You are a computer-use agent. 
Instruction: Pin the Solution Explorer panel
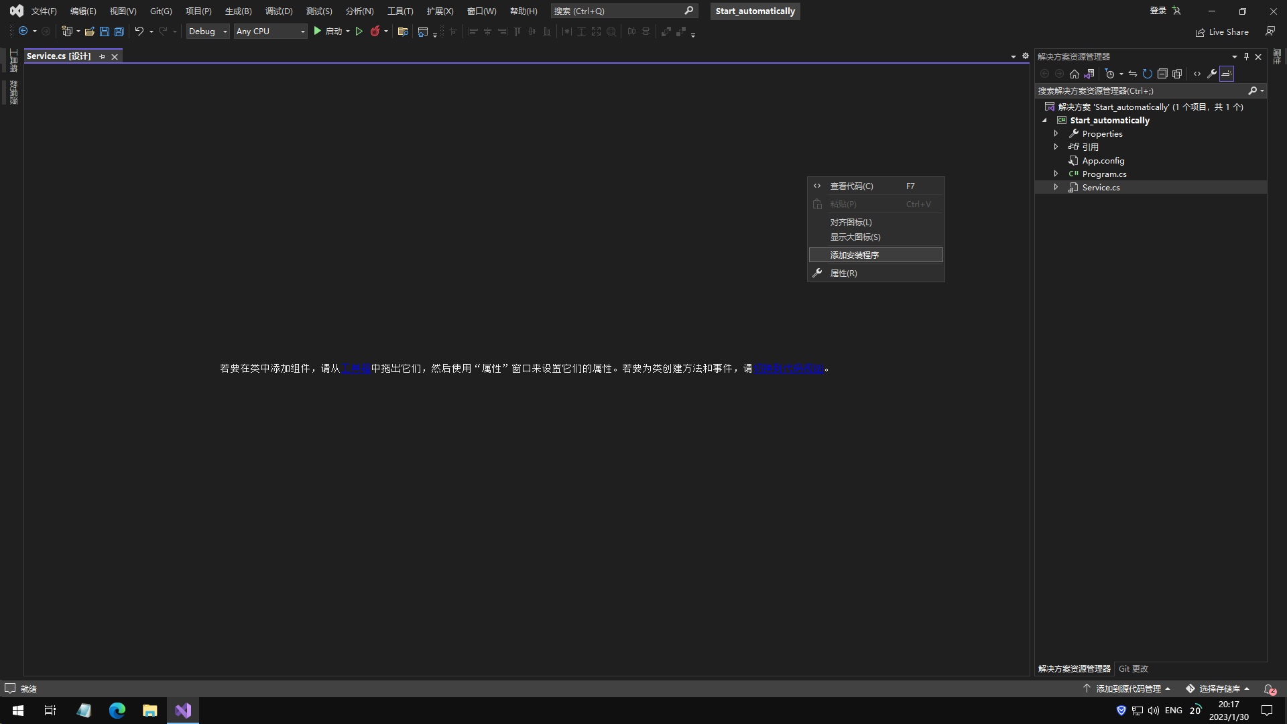click(1246, 56)
